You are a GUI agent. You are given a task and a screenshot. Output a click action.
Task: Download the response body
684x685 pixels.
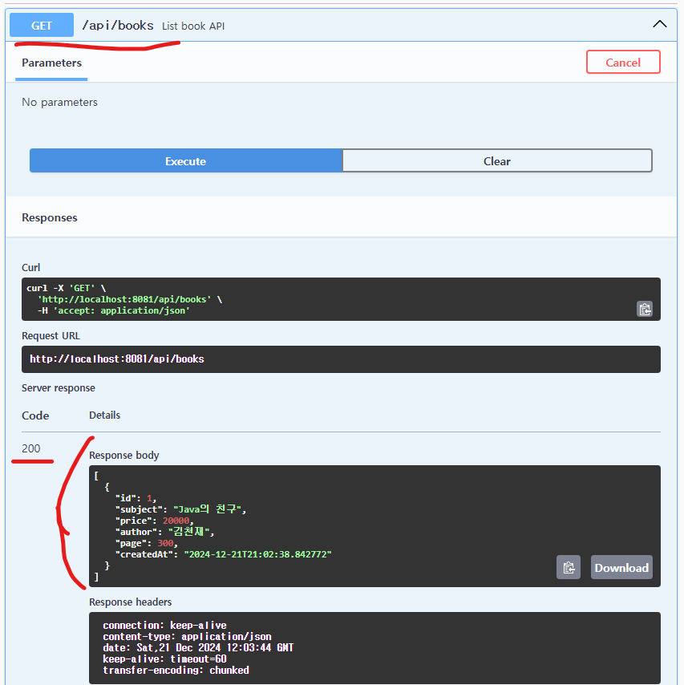[621, 567]
